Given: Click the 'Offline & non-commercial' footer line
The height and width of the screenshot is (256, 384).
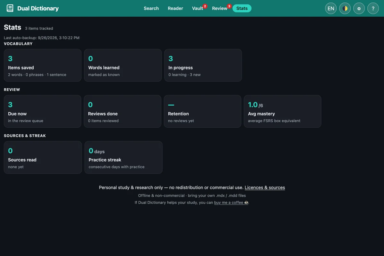Looking at the screenshot, I should click(x=192, y=196).
